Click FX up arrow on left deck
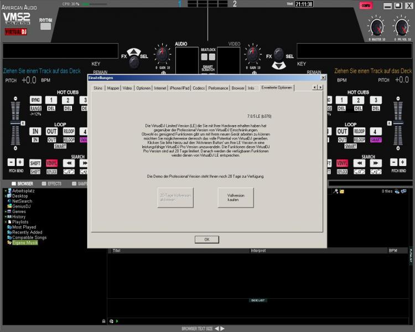Viewport: 415px width, 332px height. tap(134, 51)
